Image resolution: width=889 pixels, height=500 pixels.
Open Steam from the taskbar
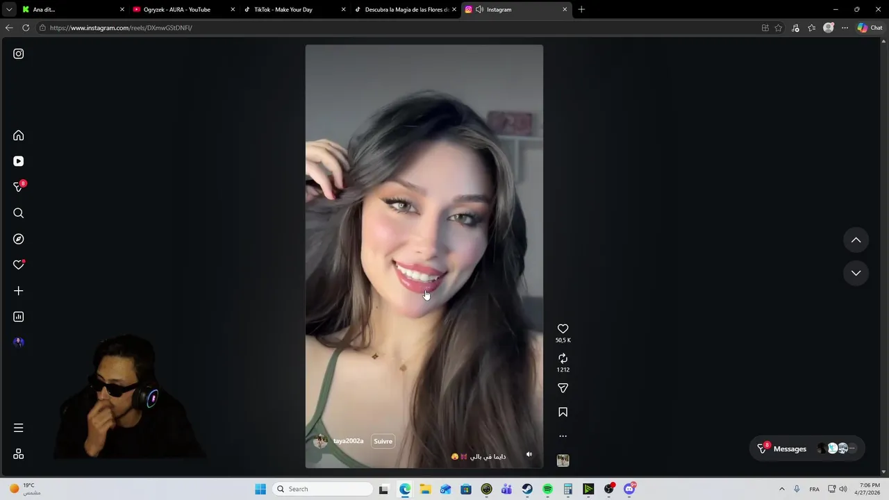point(527,489)
